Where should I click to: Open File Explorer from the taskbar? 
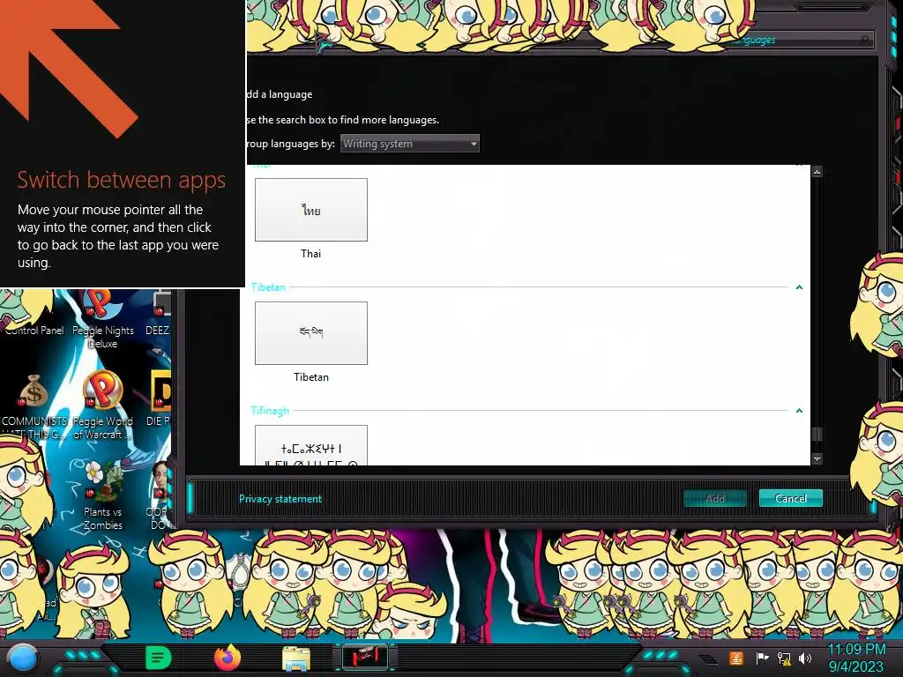pos(296,658)
